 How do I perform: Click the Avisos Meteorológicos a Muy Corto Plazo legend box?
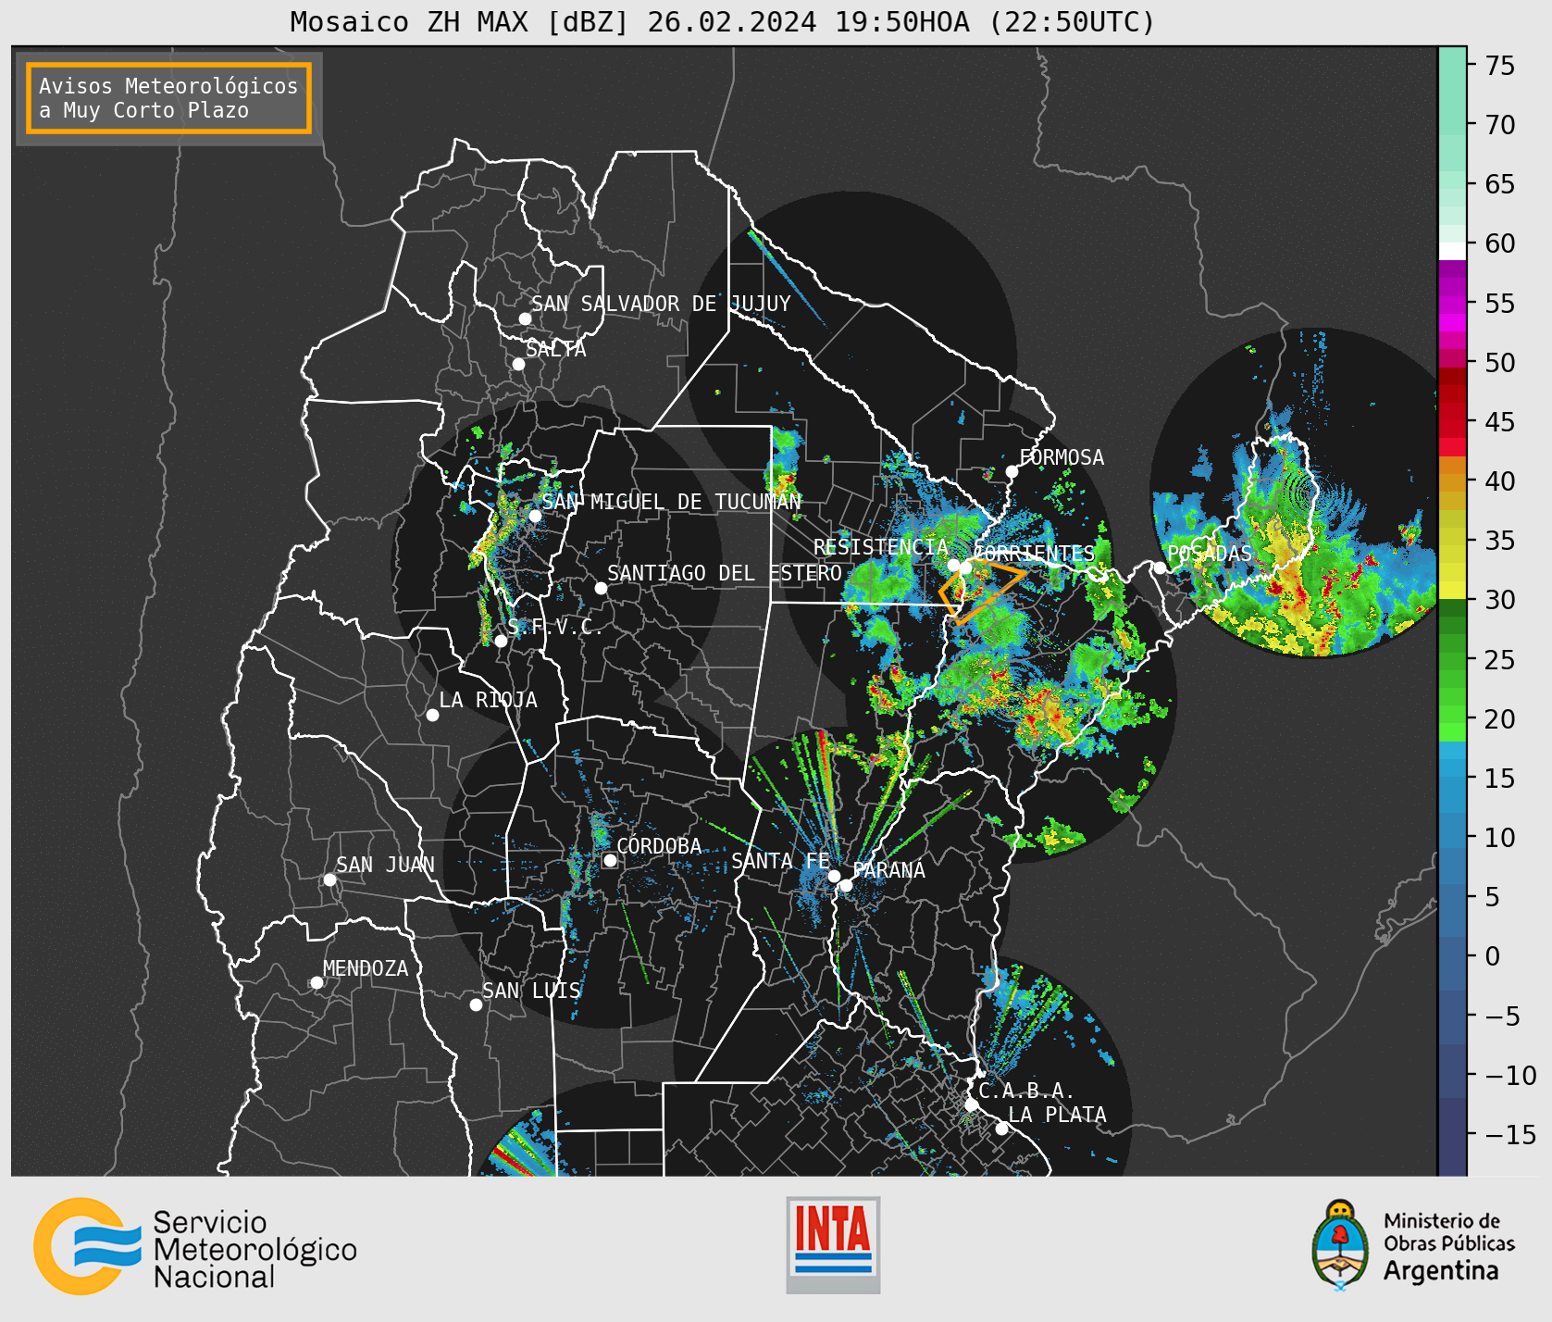[x=168, y=98]
